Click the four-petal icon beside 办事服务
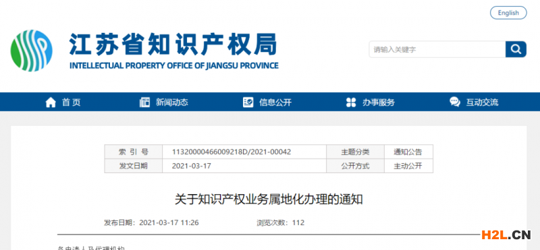 point(351,102)
